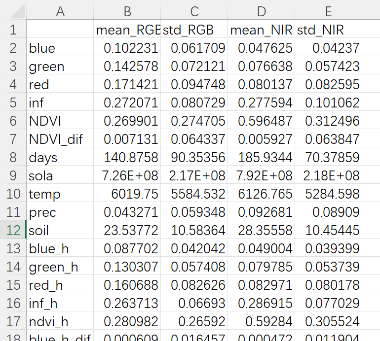
Task: Select the 'NDVI' label cell
Action: coord(60,121)
